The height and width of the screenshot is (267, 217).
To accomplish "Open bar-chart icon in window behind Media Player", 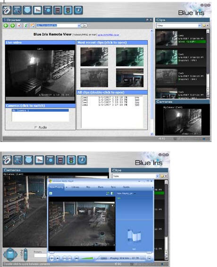I will tap(39, 160).
